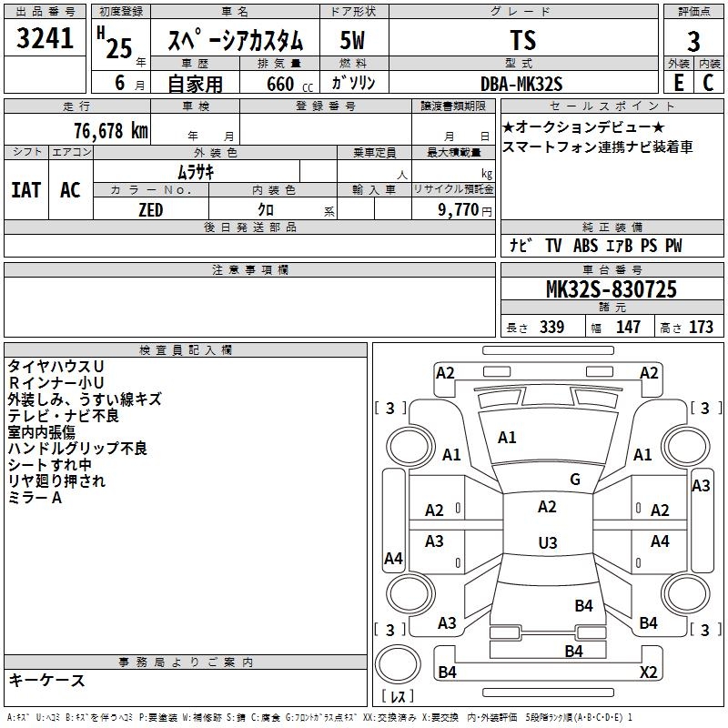Click the top-left tire rating bracket [3]
728x728 pixels.
(390, 408)
